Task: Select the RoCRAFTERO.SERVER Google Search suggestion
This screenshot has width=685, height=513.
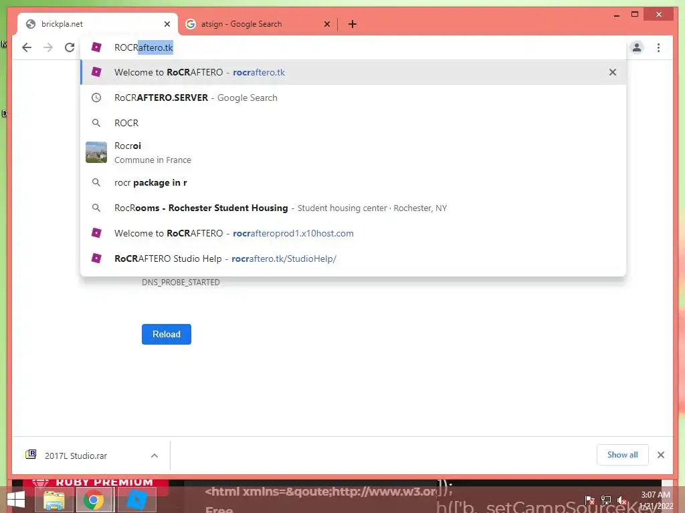Action: point(353,98)
